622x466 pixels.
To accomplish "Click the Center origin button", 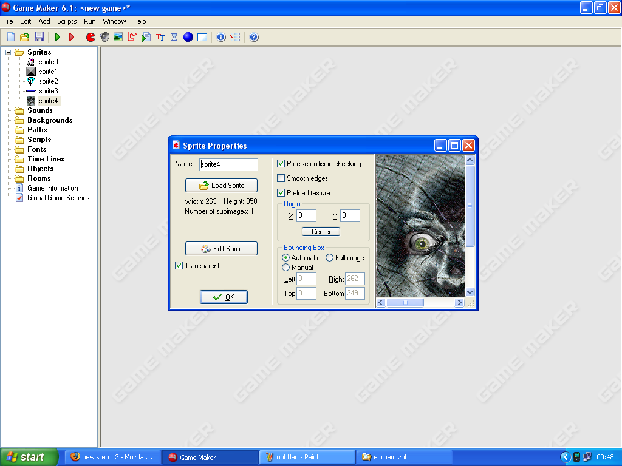I will click(320, 231).
